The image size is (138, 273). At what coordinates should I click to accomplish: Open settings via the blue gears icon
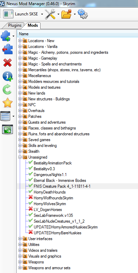point(82,14)
